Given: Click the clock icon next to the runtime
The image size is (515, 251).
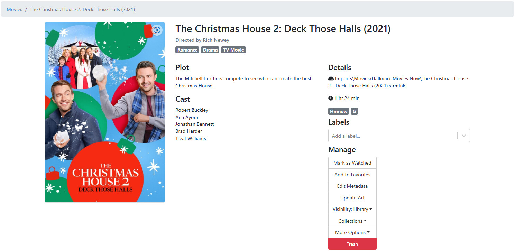Looking at the screenshot, I should (331, 98).
